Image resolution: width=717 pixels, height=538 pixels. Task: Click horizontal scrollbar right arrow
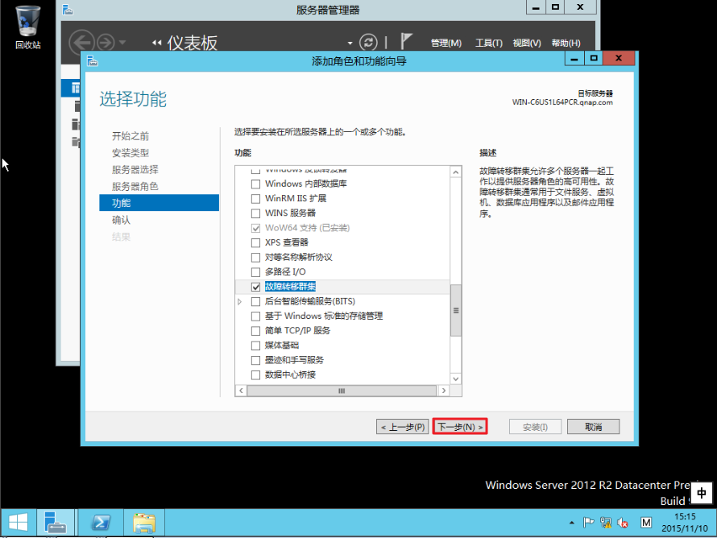pos(443,391)
